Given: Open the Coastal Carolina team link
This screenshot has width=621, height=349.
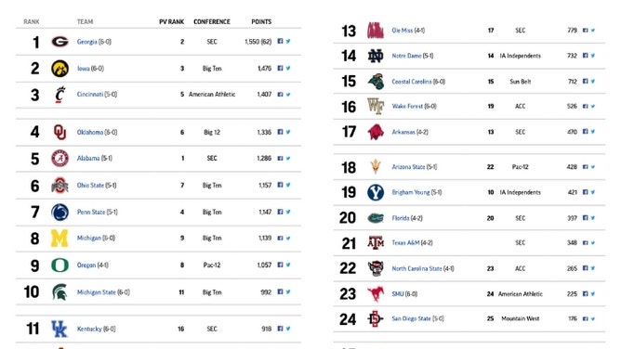Looking at the screenshot, I should click(412, 82).
